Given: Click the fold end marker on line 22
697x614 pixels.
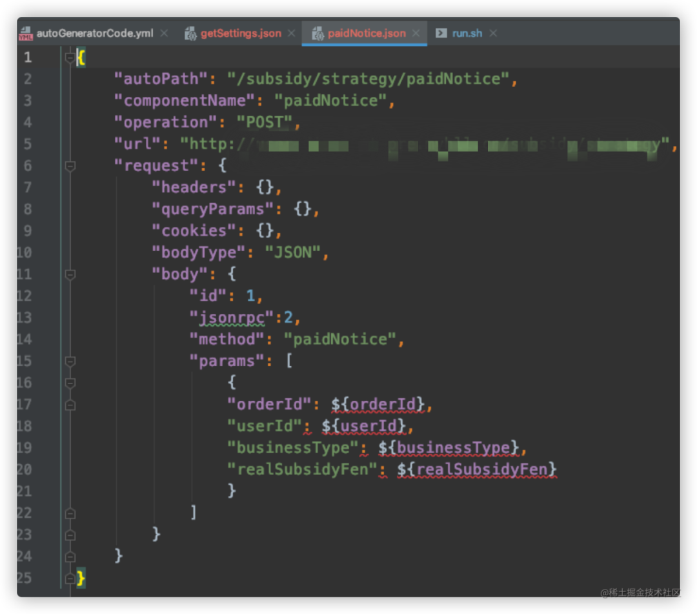Looking at the screenshot, I should coord(70,513).
